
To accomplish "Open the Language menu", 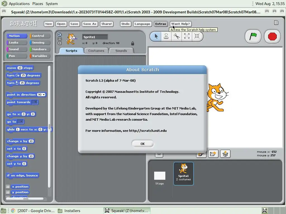I will pyautogui.click(x=142, y=24).
